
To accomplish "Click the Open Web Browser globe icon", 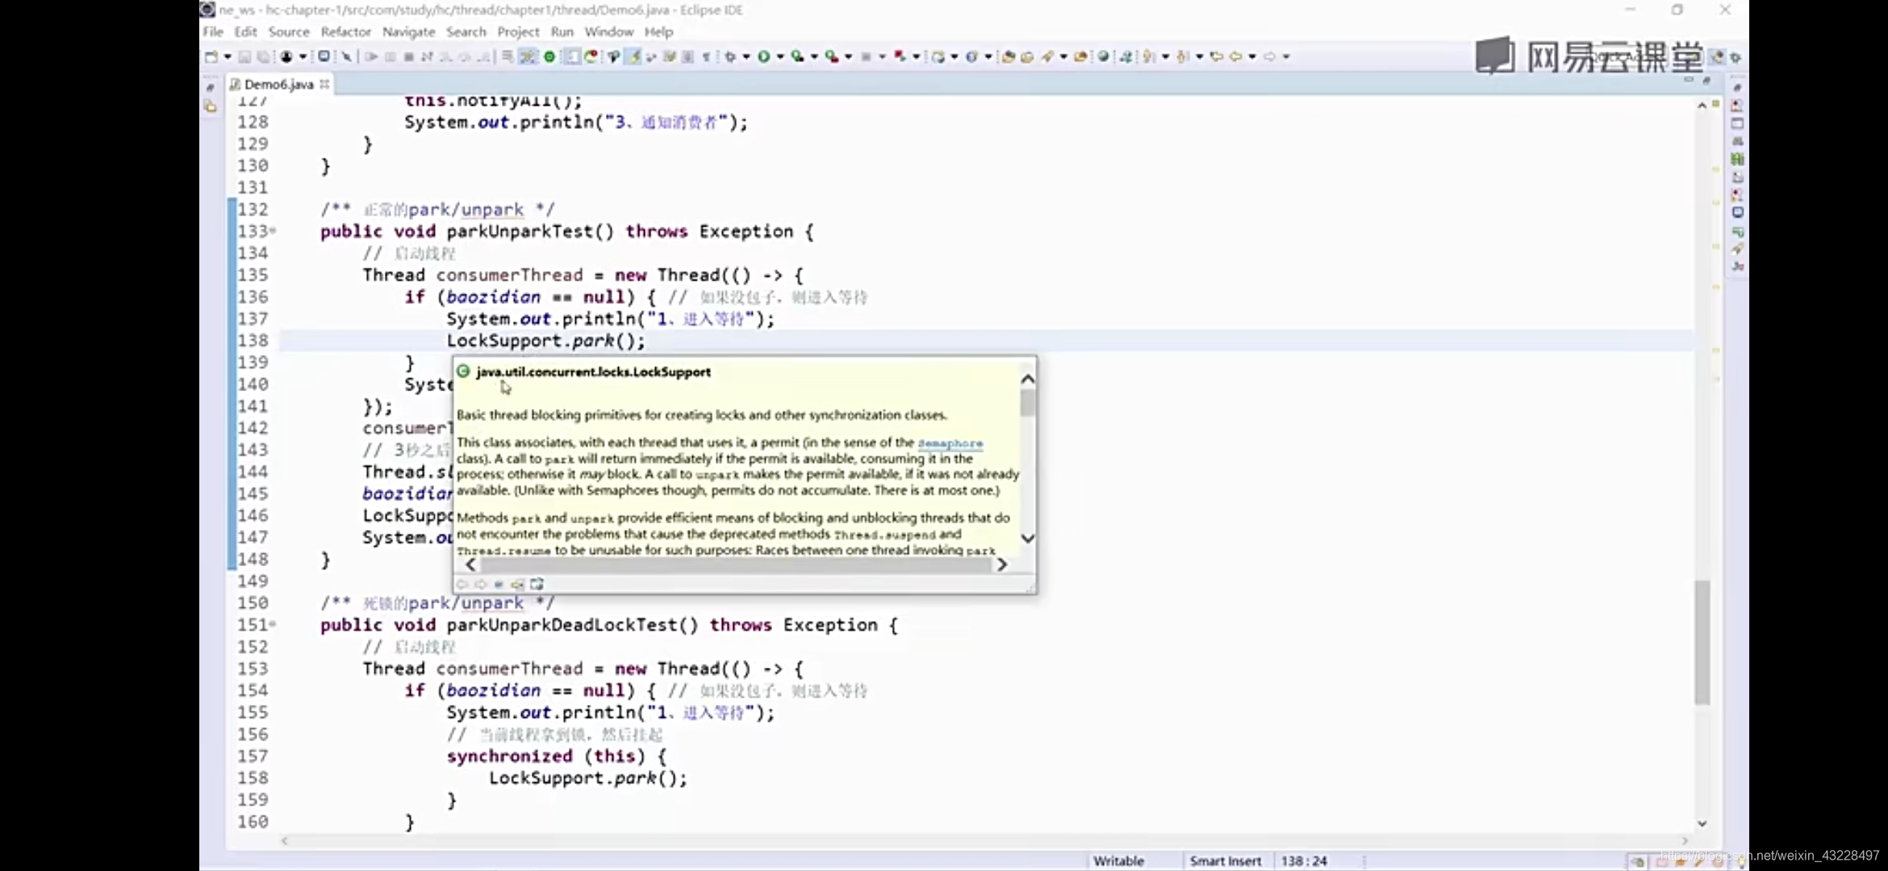I will pyautogui.click(x=1102, y=56).
